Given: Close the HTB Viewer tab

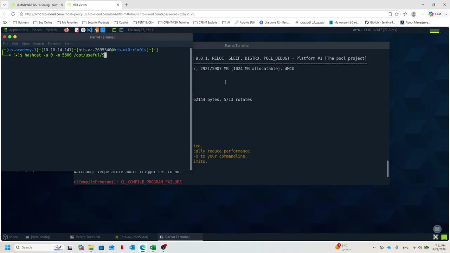Looking at the screenshot, I should (117, 5).
